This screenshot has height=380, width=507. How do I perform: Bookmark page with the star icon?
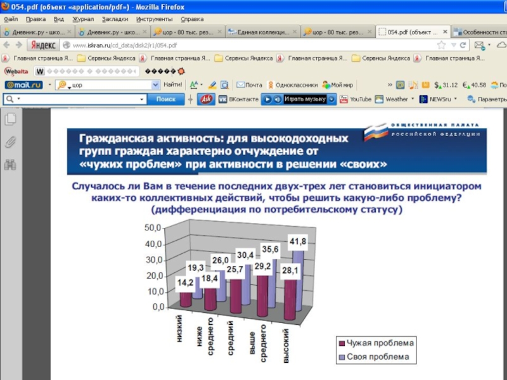(441, 45)
